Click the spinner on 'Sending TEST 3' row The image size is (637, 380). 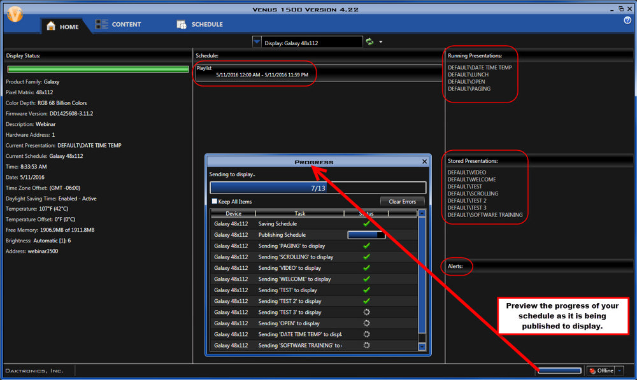click(x=366, y=312)
